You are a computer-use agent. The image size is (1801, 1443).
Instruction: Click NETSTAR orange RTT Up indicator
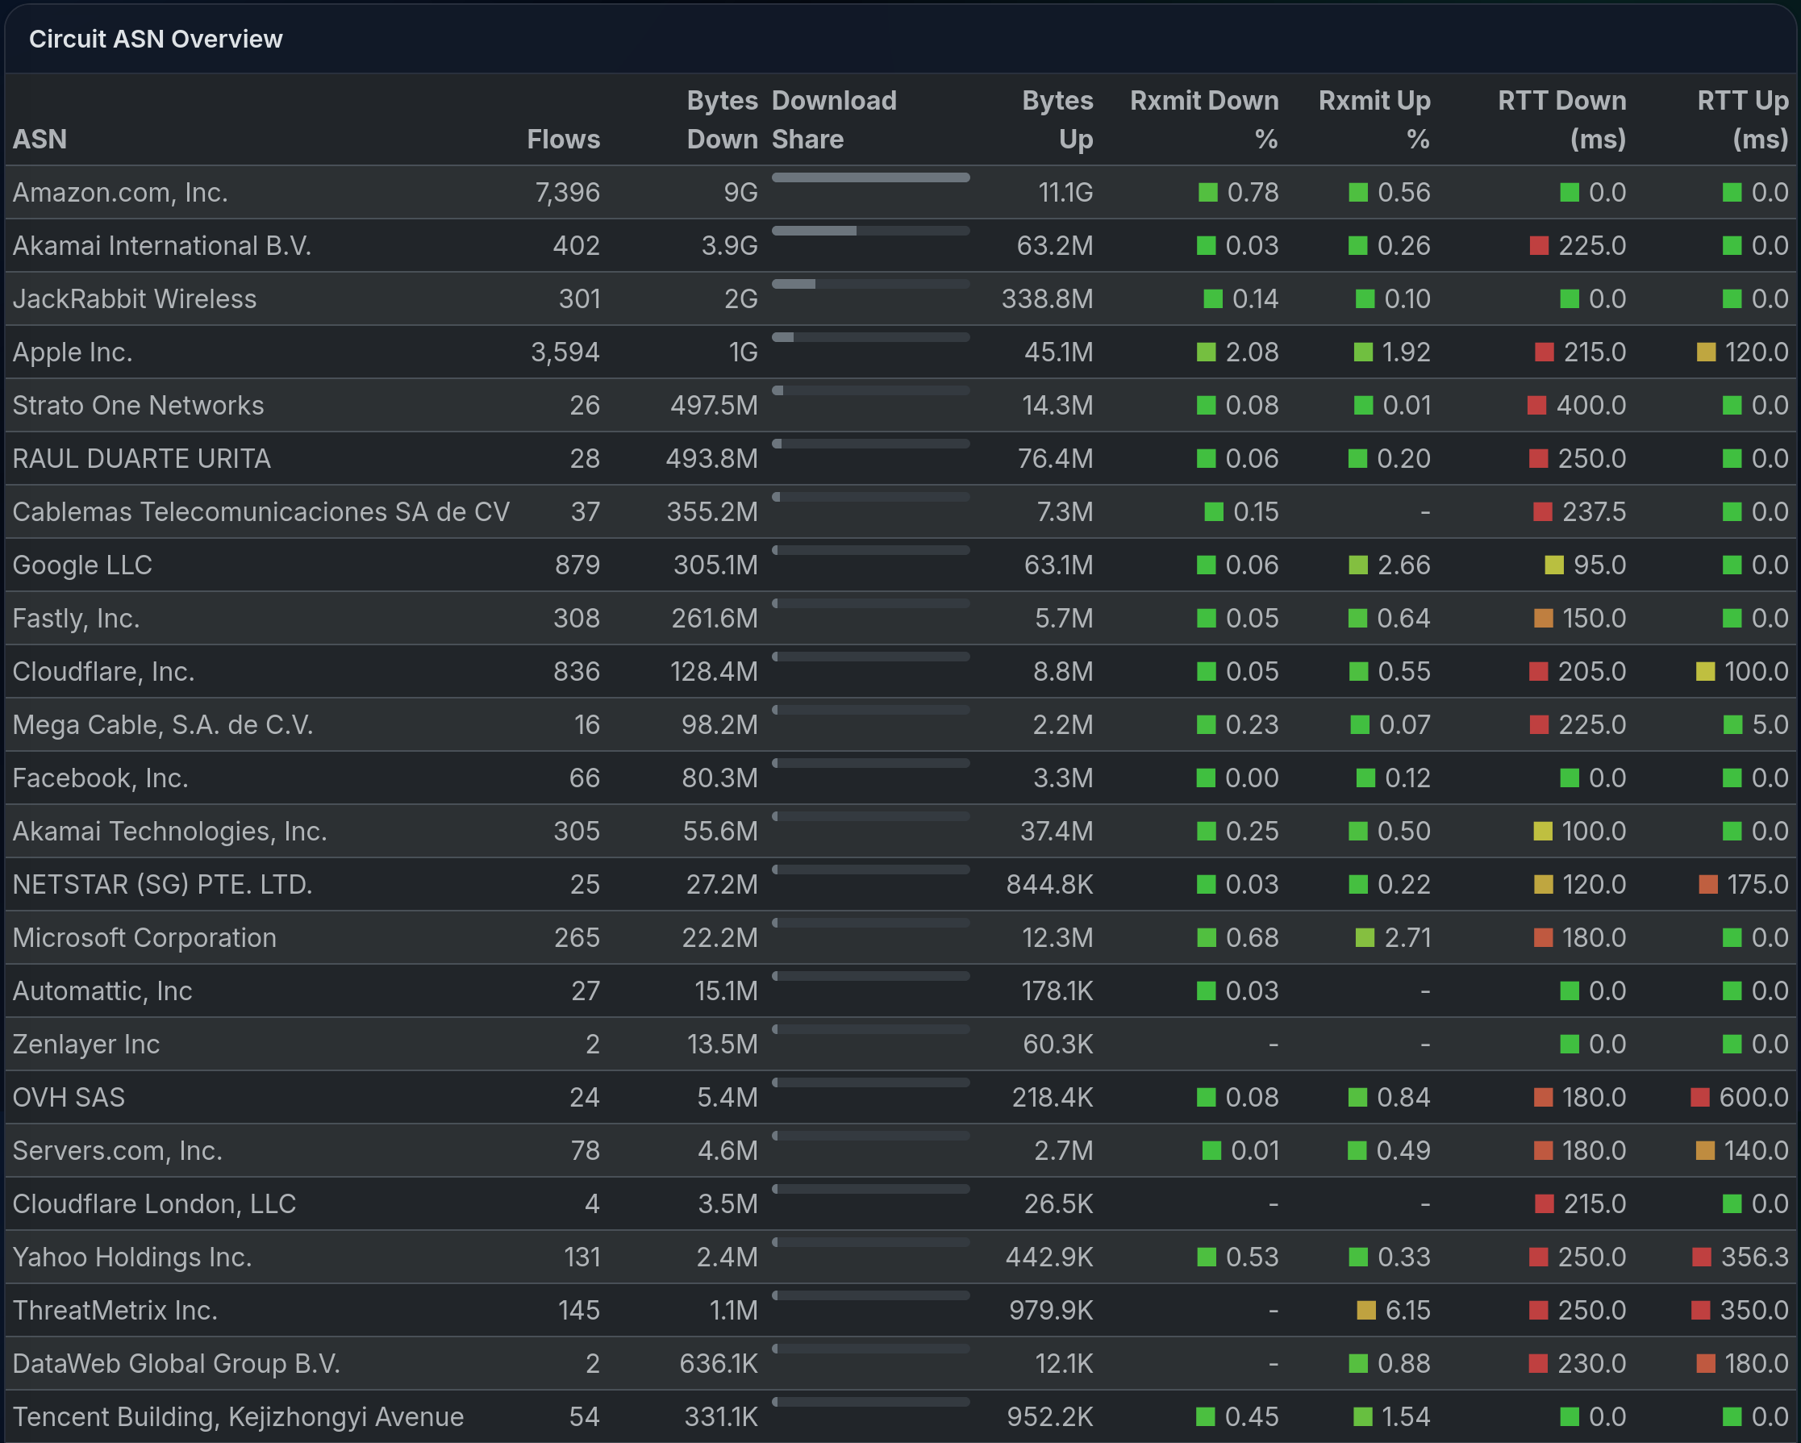point(1707,884)
